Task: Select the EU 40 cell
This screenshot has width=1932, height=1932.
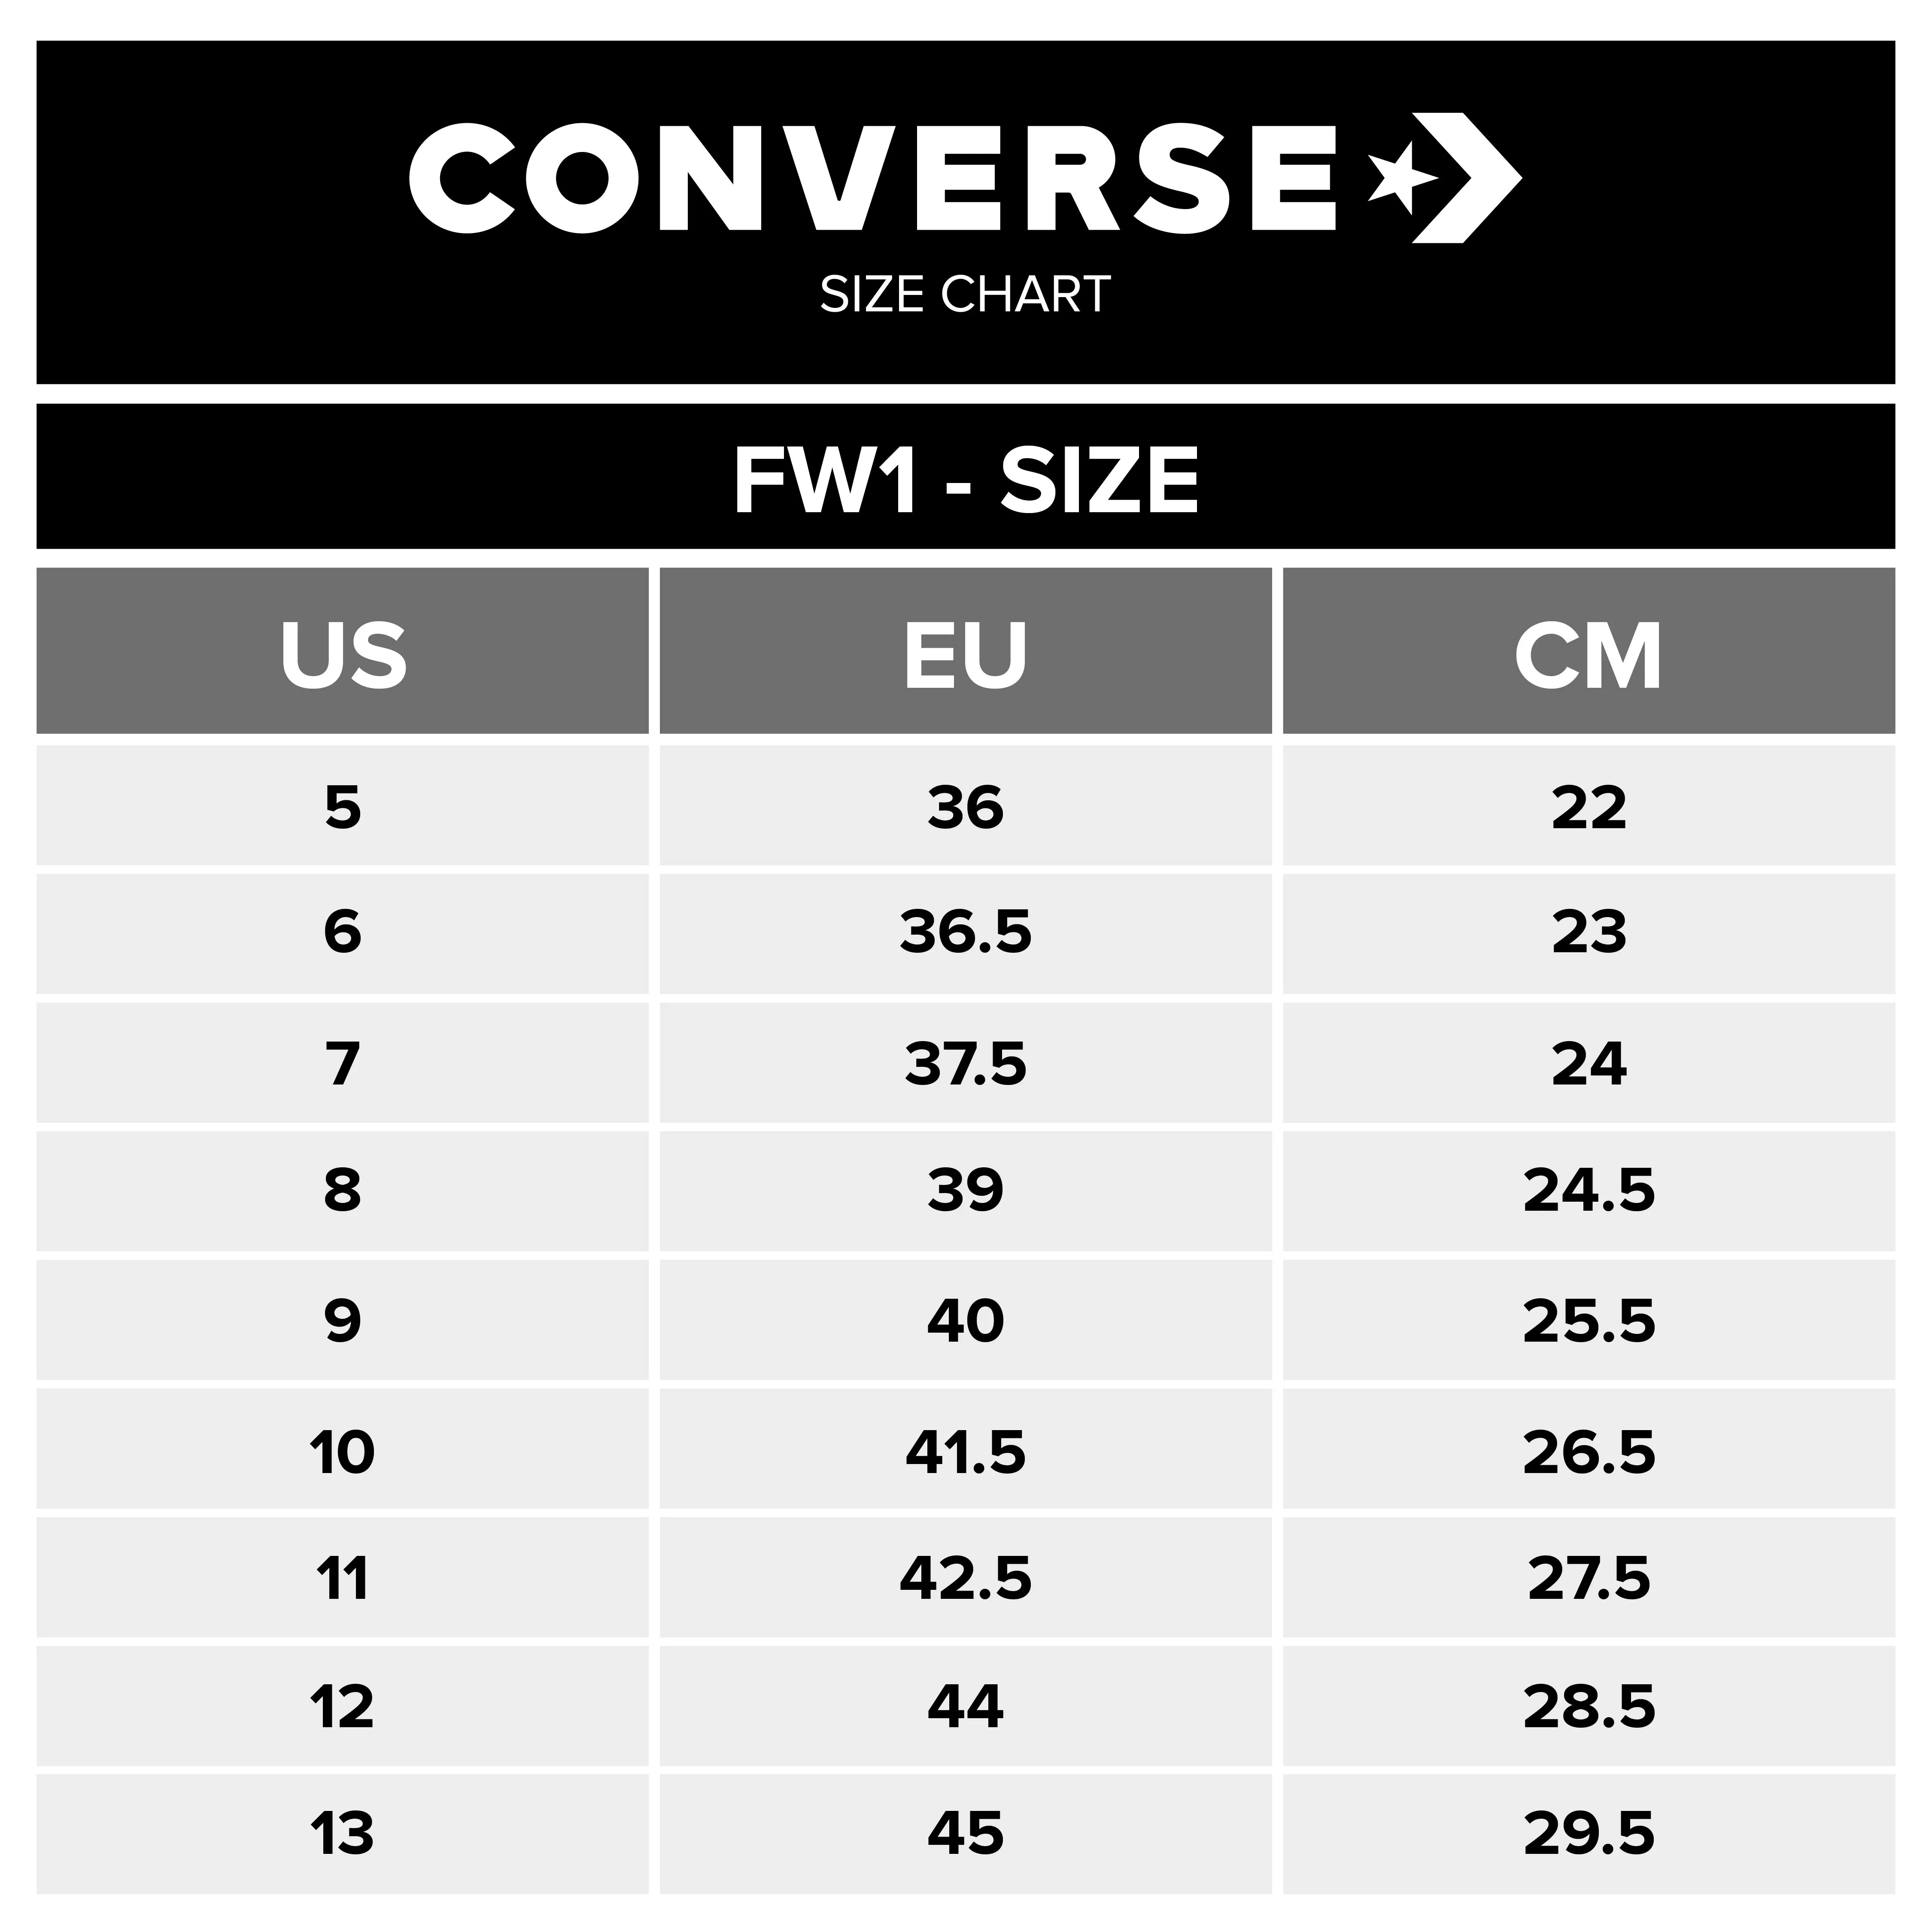Action: [965, 1320]
